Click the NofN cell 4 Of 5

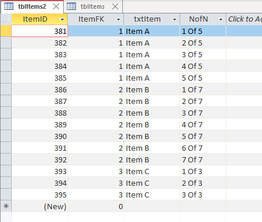[x=203, y=66]
